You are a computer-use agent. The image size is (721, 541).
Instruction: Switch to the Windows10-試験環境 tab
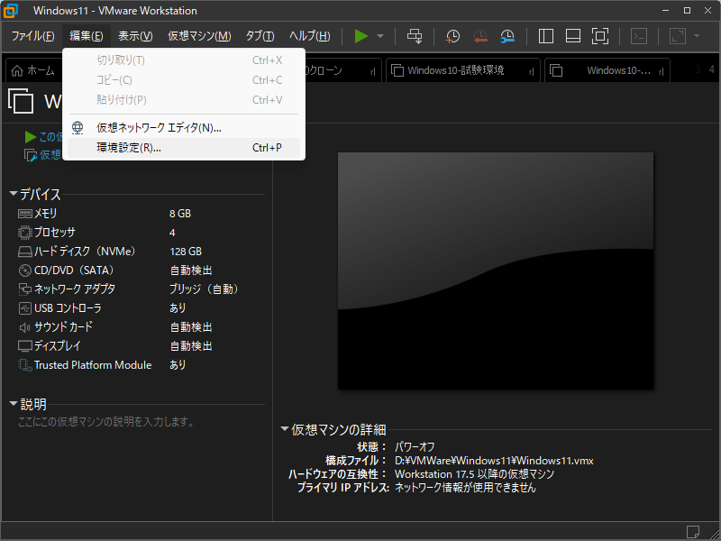pos(455,70)
